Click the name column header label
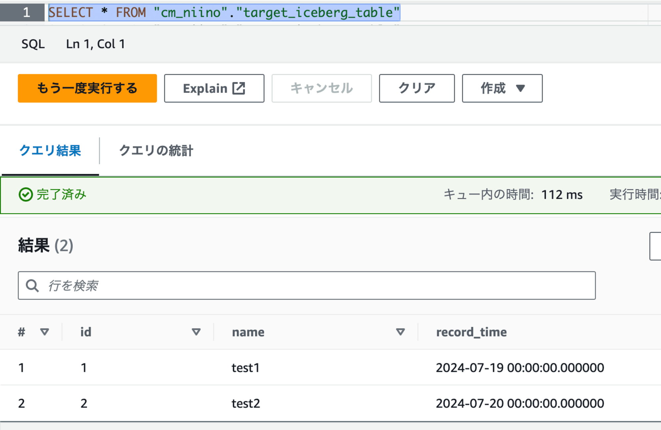This screenshot has height=430, width=661. [248, 332]
